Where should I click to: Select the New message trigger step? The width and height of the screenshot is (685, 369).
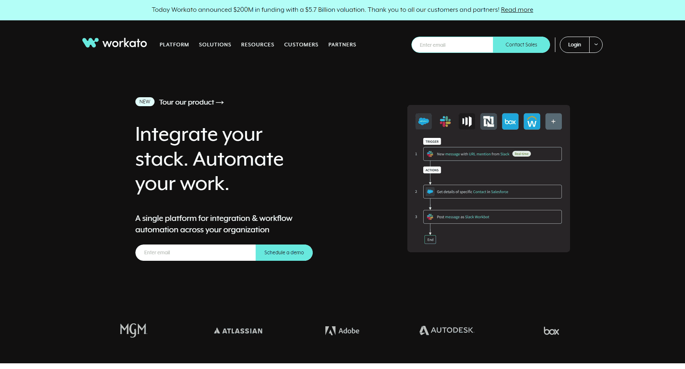click(493, 154)
